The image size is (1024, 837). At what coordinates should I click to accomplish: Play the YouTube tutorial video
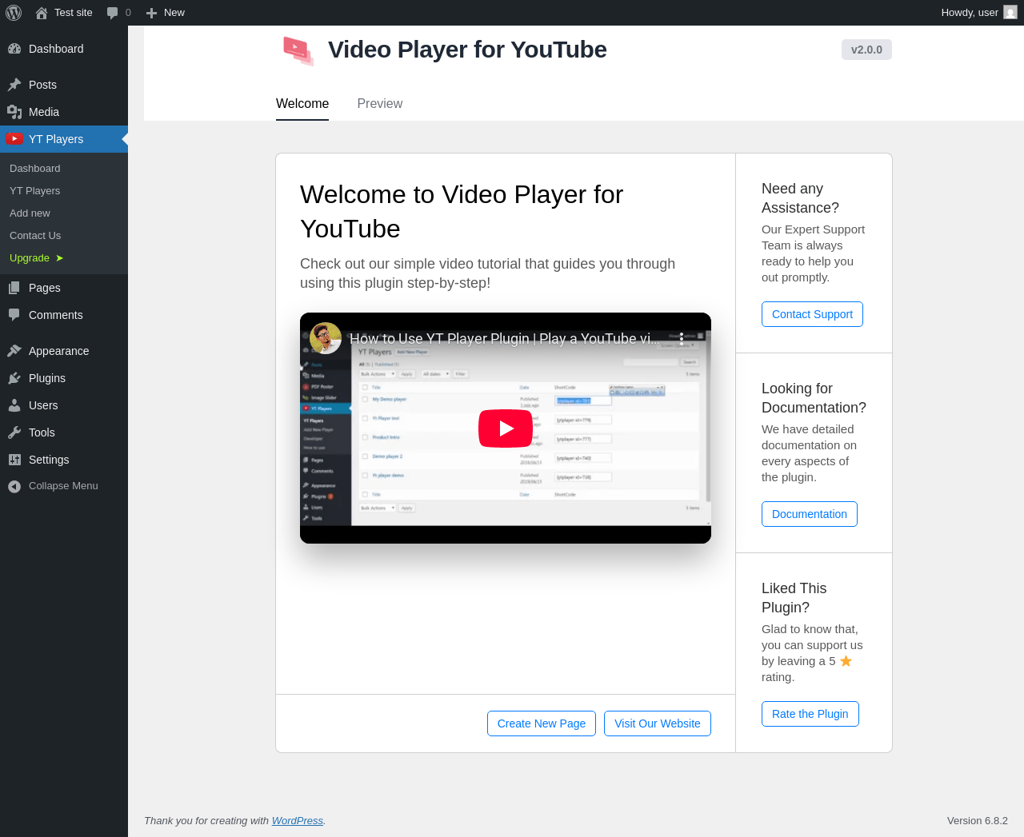506,428
